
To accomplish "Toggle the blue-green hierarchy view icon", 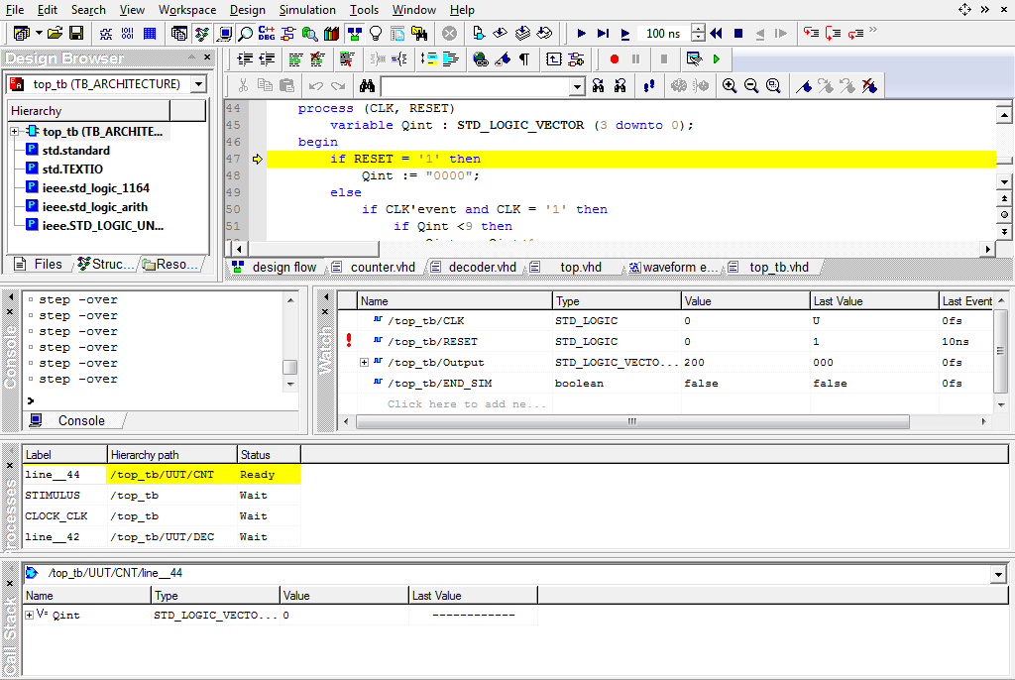I will point(354,33).
